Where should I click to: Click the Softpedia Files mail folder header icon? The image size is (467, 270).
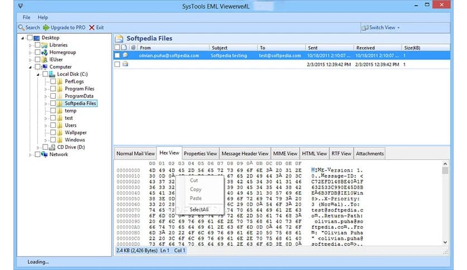pos(119,38)
